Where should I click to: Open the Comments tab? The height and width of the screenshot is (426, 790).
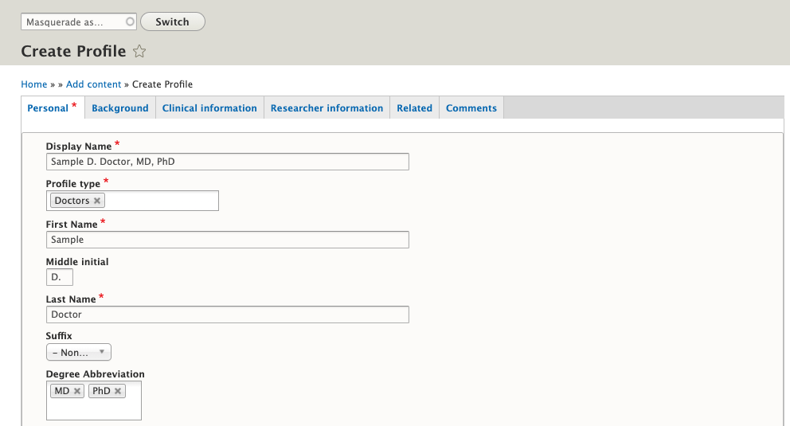click(x=471, y=108)
